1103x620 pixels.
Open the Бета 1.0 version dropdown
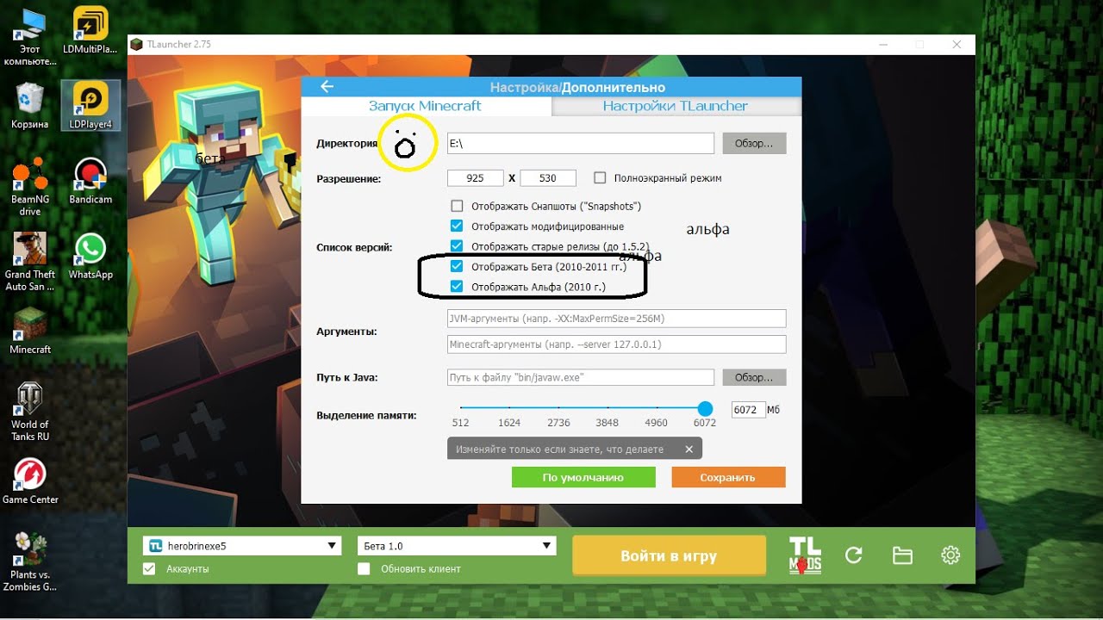click(x=457, y=546)
